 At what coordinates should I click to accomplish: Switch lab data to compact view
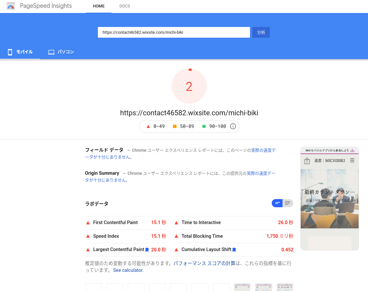point(277,203)
